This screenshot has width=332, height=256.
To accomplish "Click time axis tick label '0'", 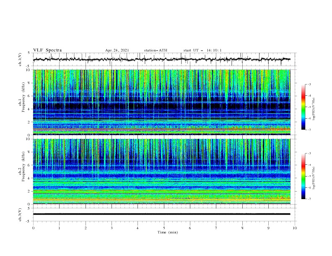I will 33,228.
